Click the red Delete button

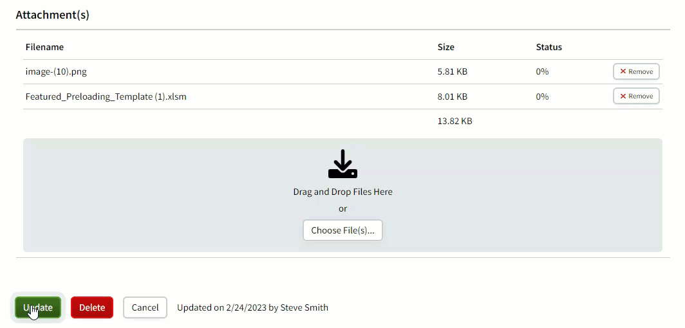92,307
